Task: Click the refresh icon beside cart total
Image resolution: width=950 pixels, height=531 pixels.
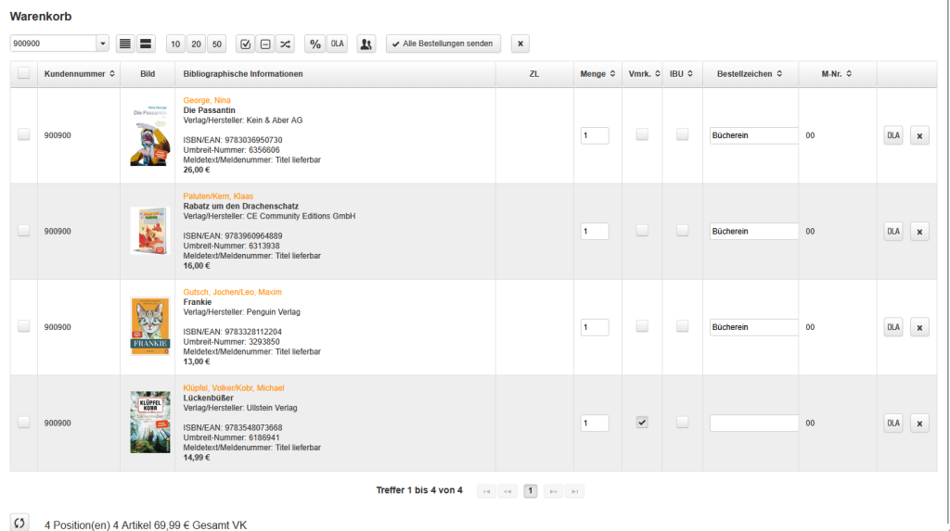Action: 19,523
